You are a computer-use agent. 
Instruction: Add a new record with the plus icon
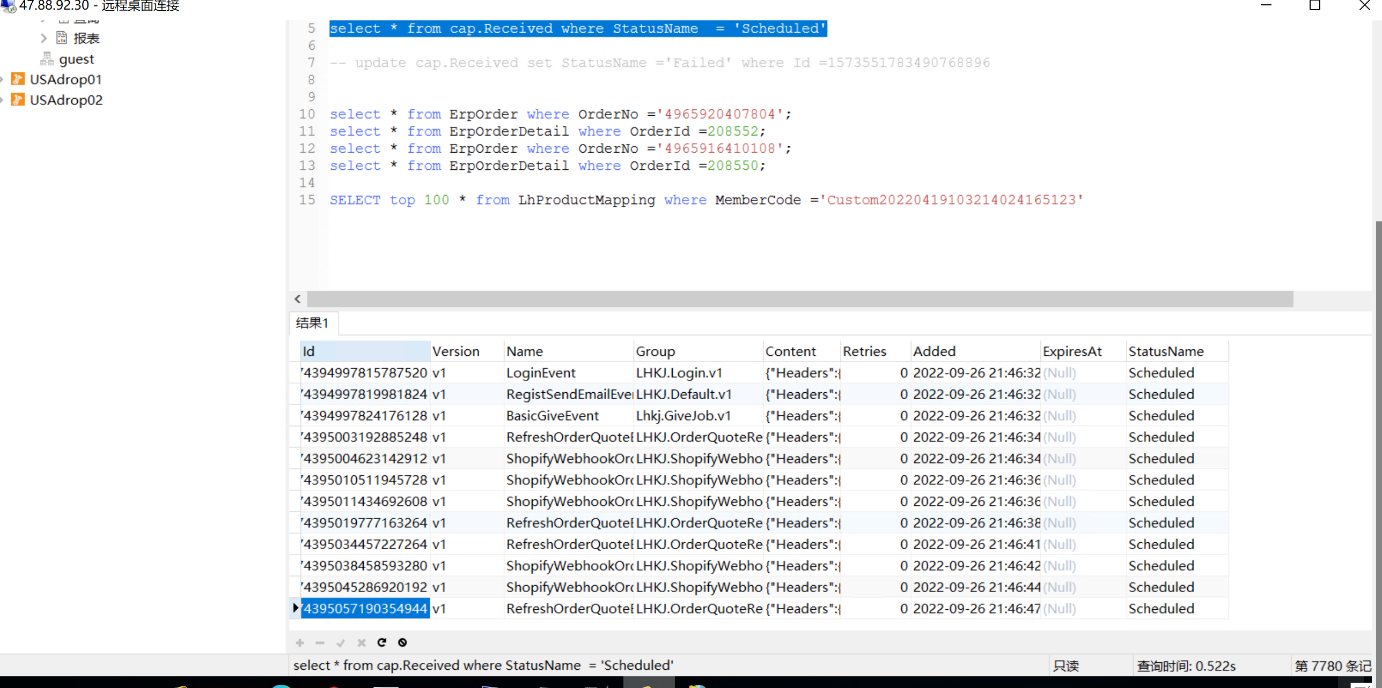point(299,642)
